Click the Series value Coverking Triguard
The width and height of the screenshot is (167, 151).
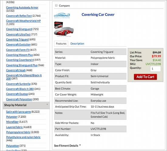pyautogui.click(x=102, y=52)
